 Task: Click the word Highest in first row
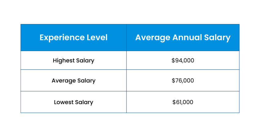click(64, 60)
